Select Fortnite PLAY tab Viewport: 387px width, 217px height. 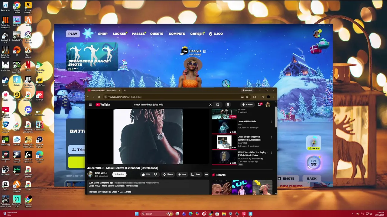click(x=73, y=34)
